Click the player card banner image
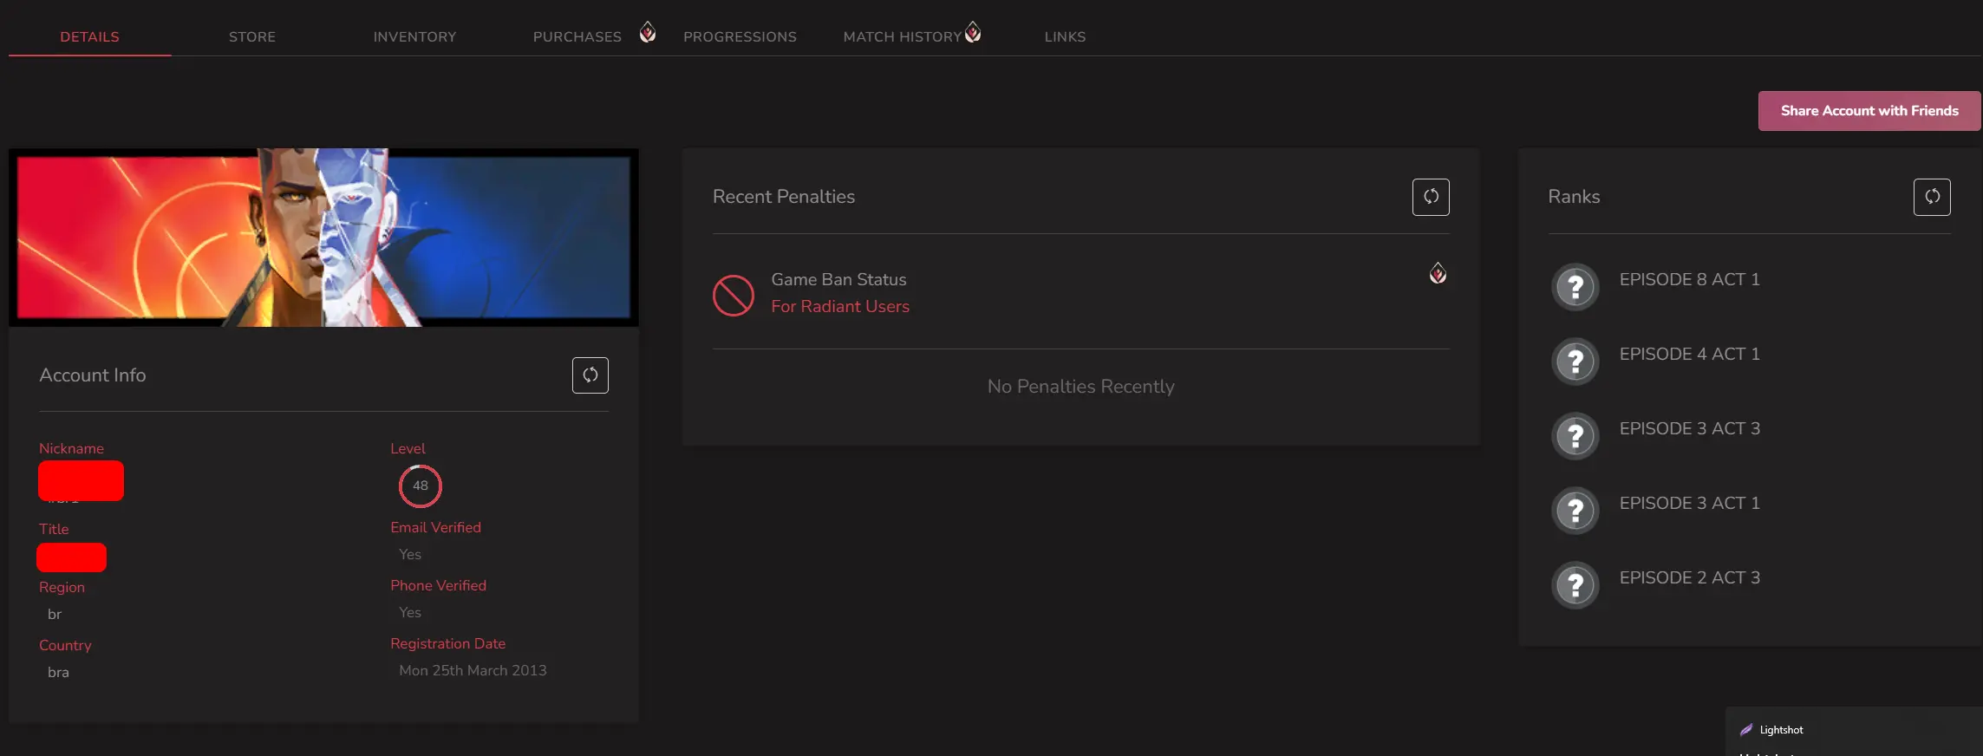The width and height of the screenshot is (1983, 756). tap(323, 238)
